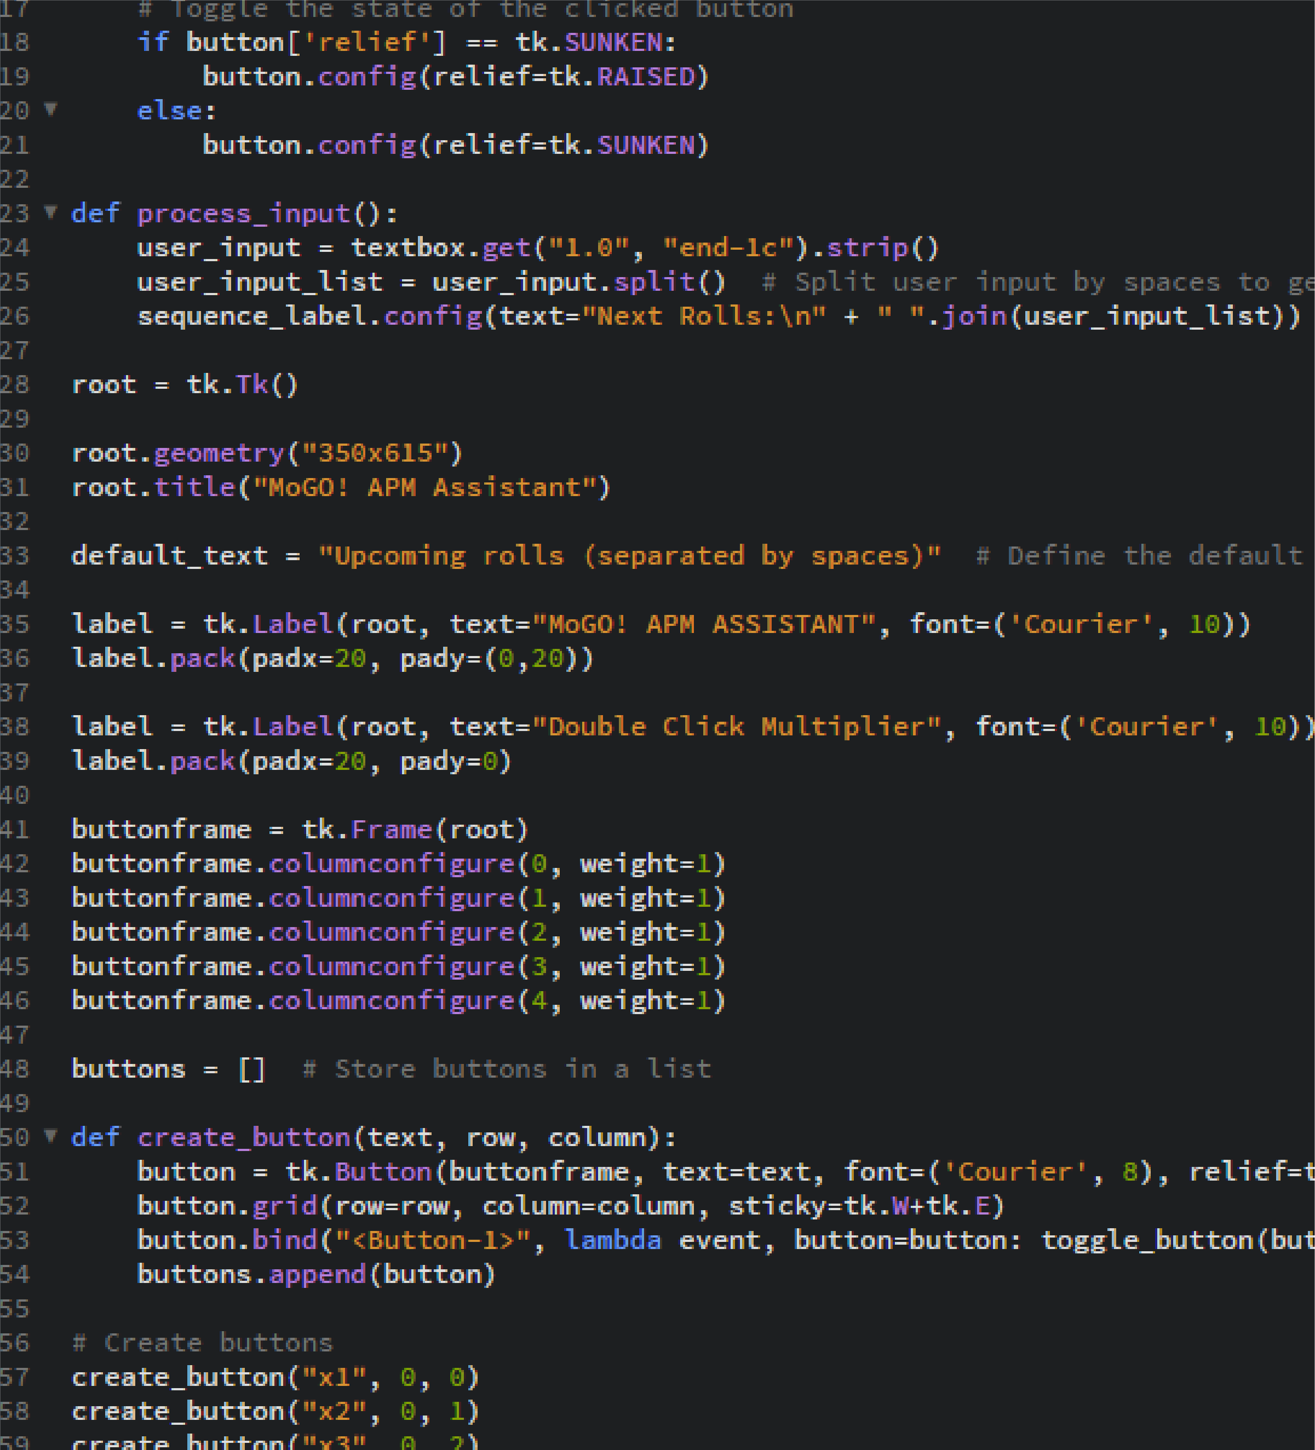Click the "Double Click Multiplier" string
1315x1450 pixels.
pos(736,727)
